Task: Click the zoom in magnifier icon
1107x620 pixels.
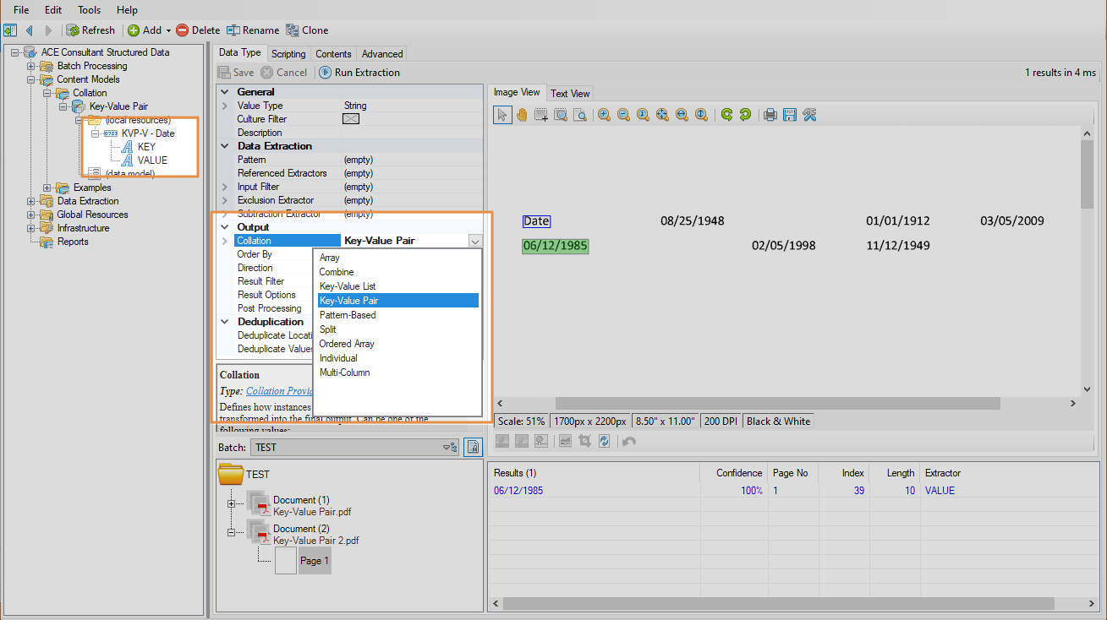Action: (x=604, y=115)
